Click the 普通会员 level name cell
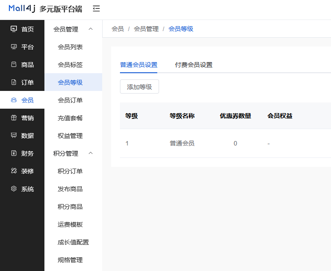The image size is (331, 271). coord(182,143)
